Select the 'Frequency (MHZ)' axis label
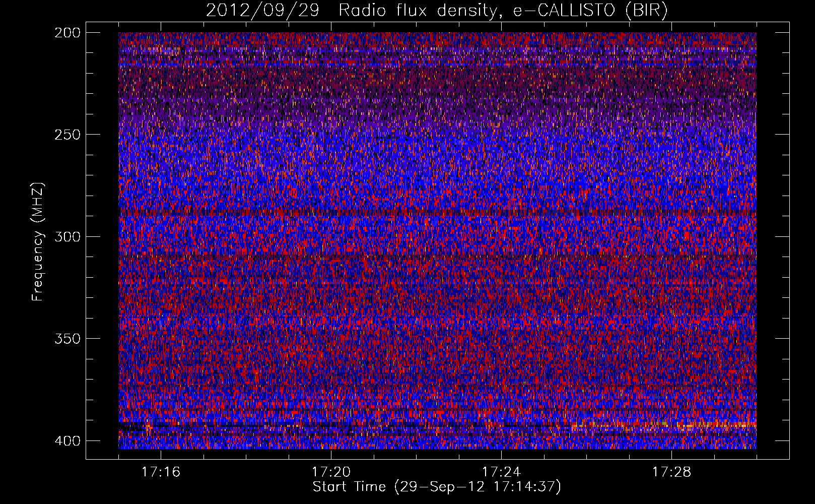The height and width of the screenshot is (504, 815). click(38, 241)
